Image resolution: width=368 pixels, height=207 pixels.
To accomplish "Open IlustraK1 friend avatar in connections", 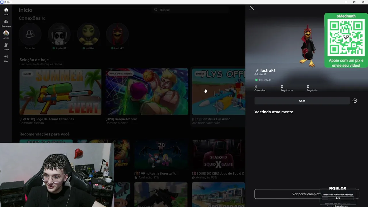I will pos(117,34).
